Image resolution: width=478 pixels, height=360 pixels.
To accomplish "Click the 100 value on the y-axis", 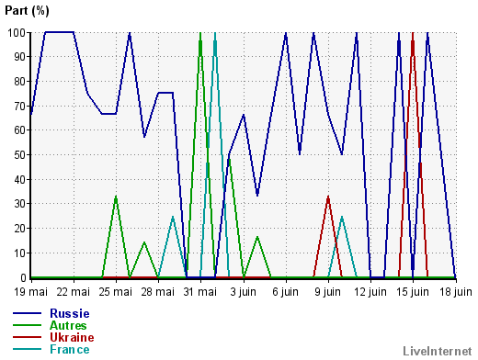I will point(17,32).
